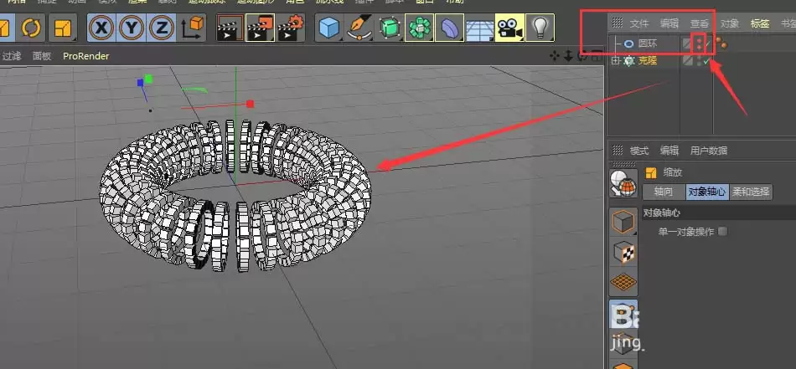Switch to the 轴向 tab
Viewport: 796px width, 369px height.
(664, 192)
